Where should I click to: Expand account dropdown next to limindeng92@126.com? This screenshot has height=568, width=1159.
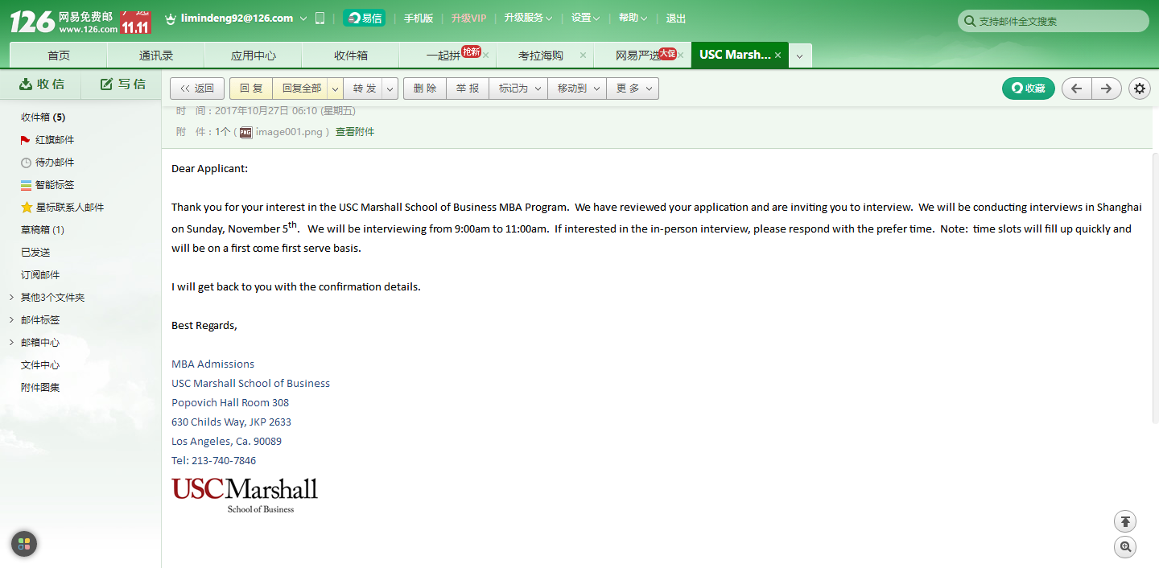click(303, 19)
